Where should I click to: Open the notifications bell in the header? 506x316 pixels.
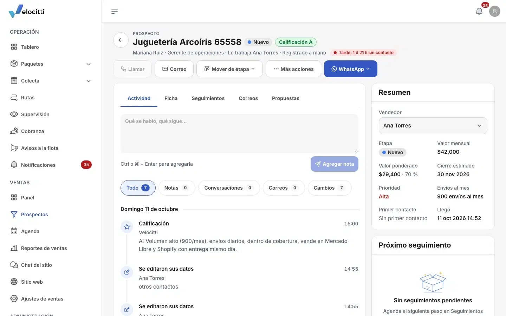tap(479, 11)
